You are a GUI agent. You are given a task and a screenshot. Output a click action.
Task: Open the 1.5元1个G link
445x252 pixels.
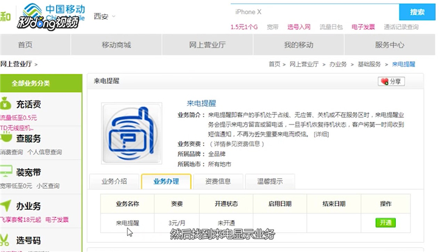[244, 28]
